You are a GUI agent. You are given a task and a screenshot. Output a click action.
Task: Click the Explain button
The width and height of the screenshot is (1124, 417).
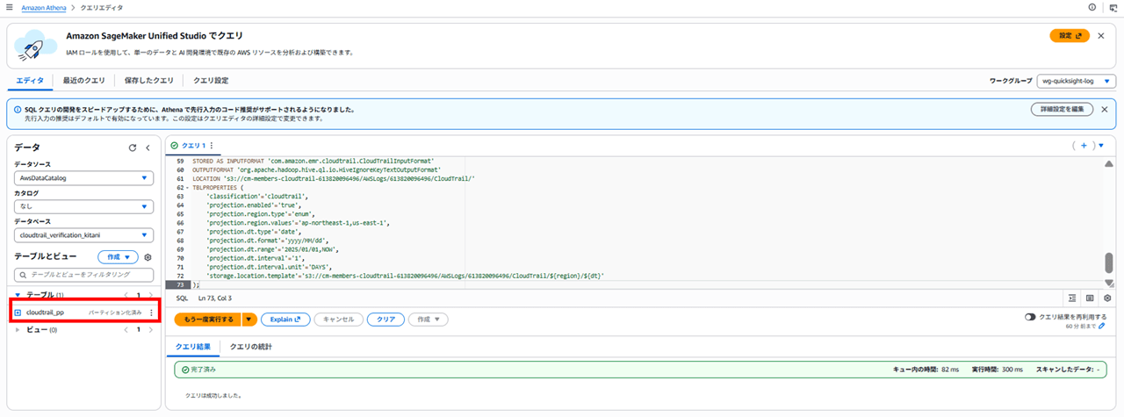pos(285,320)
